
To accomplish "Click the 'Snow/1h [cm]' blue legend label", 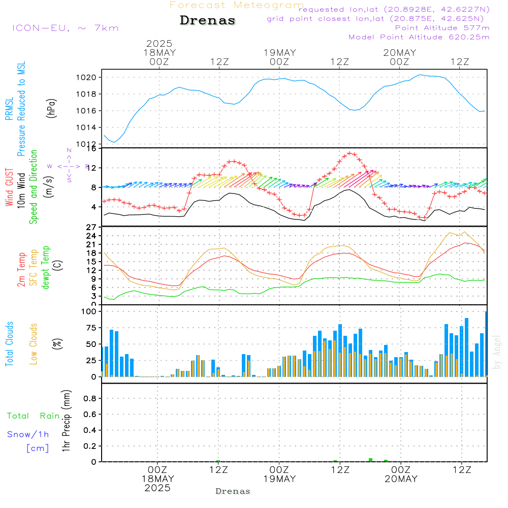I will (x=28, y=441).
